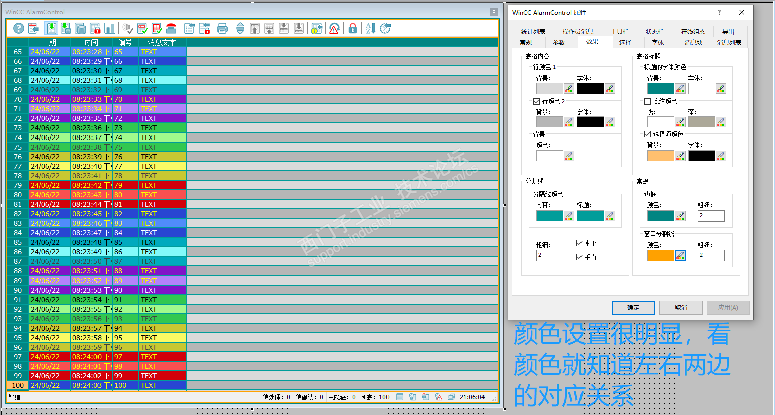
Task: Open the 工具栏 tab
Action: [x=620, y=32]
